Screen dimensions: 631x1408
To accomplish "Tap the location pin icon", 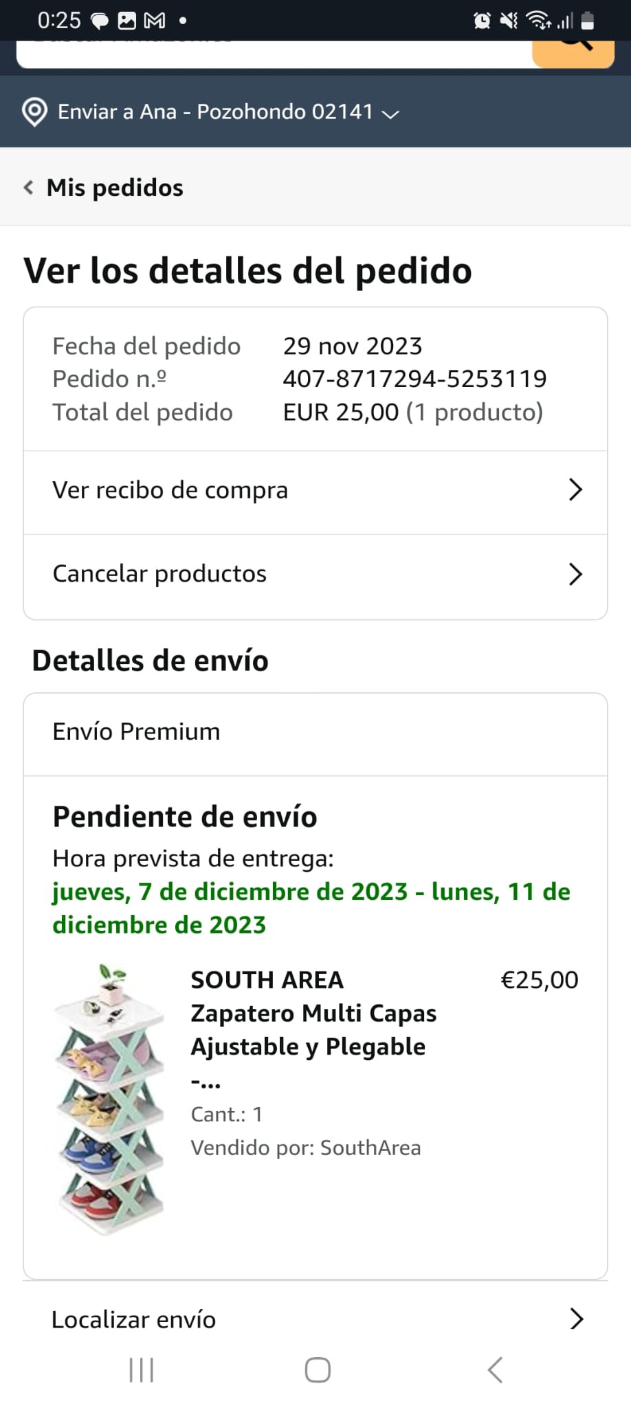I will (34, 112).
